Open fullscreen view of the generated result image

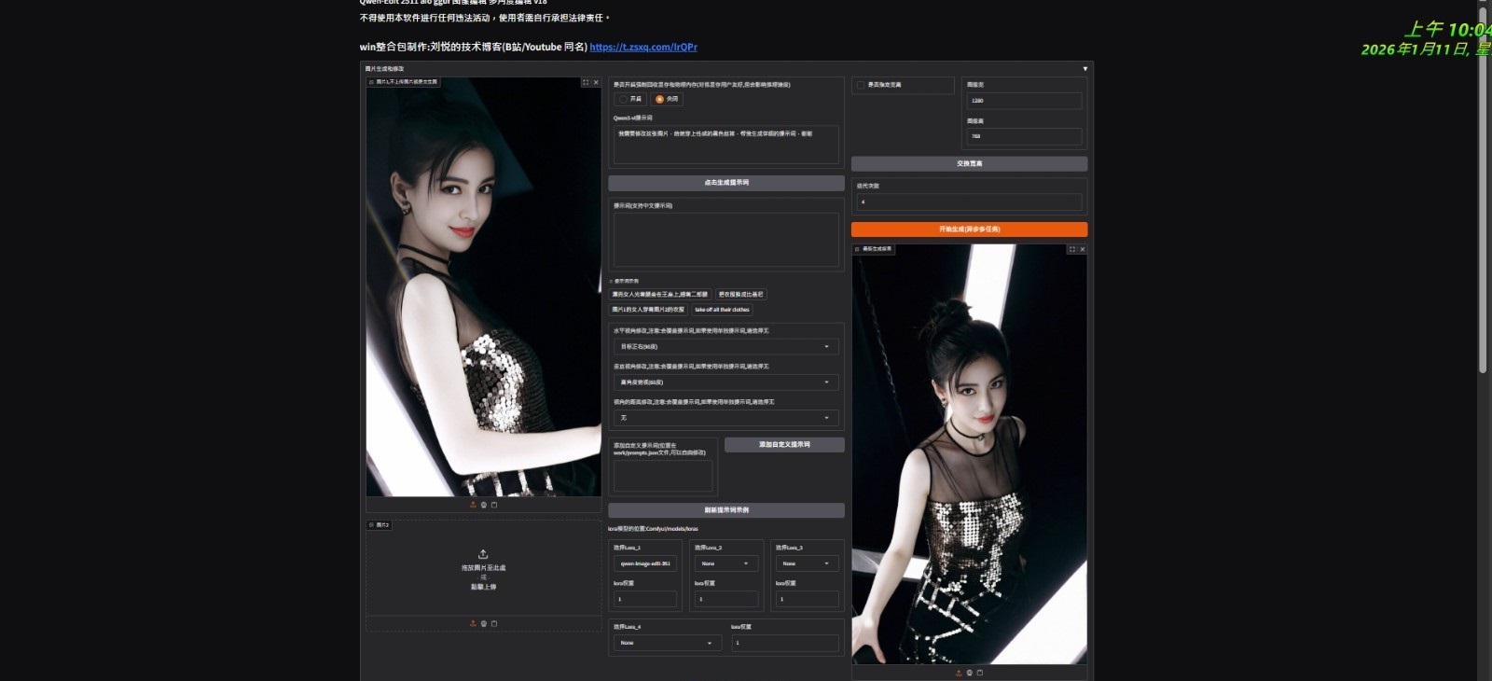[1071, 249]
